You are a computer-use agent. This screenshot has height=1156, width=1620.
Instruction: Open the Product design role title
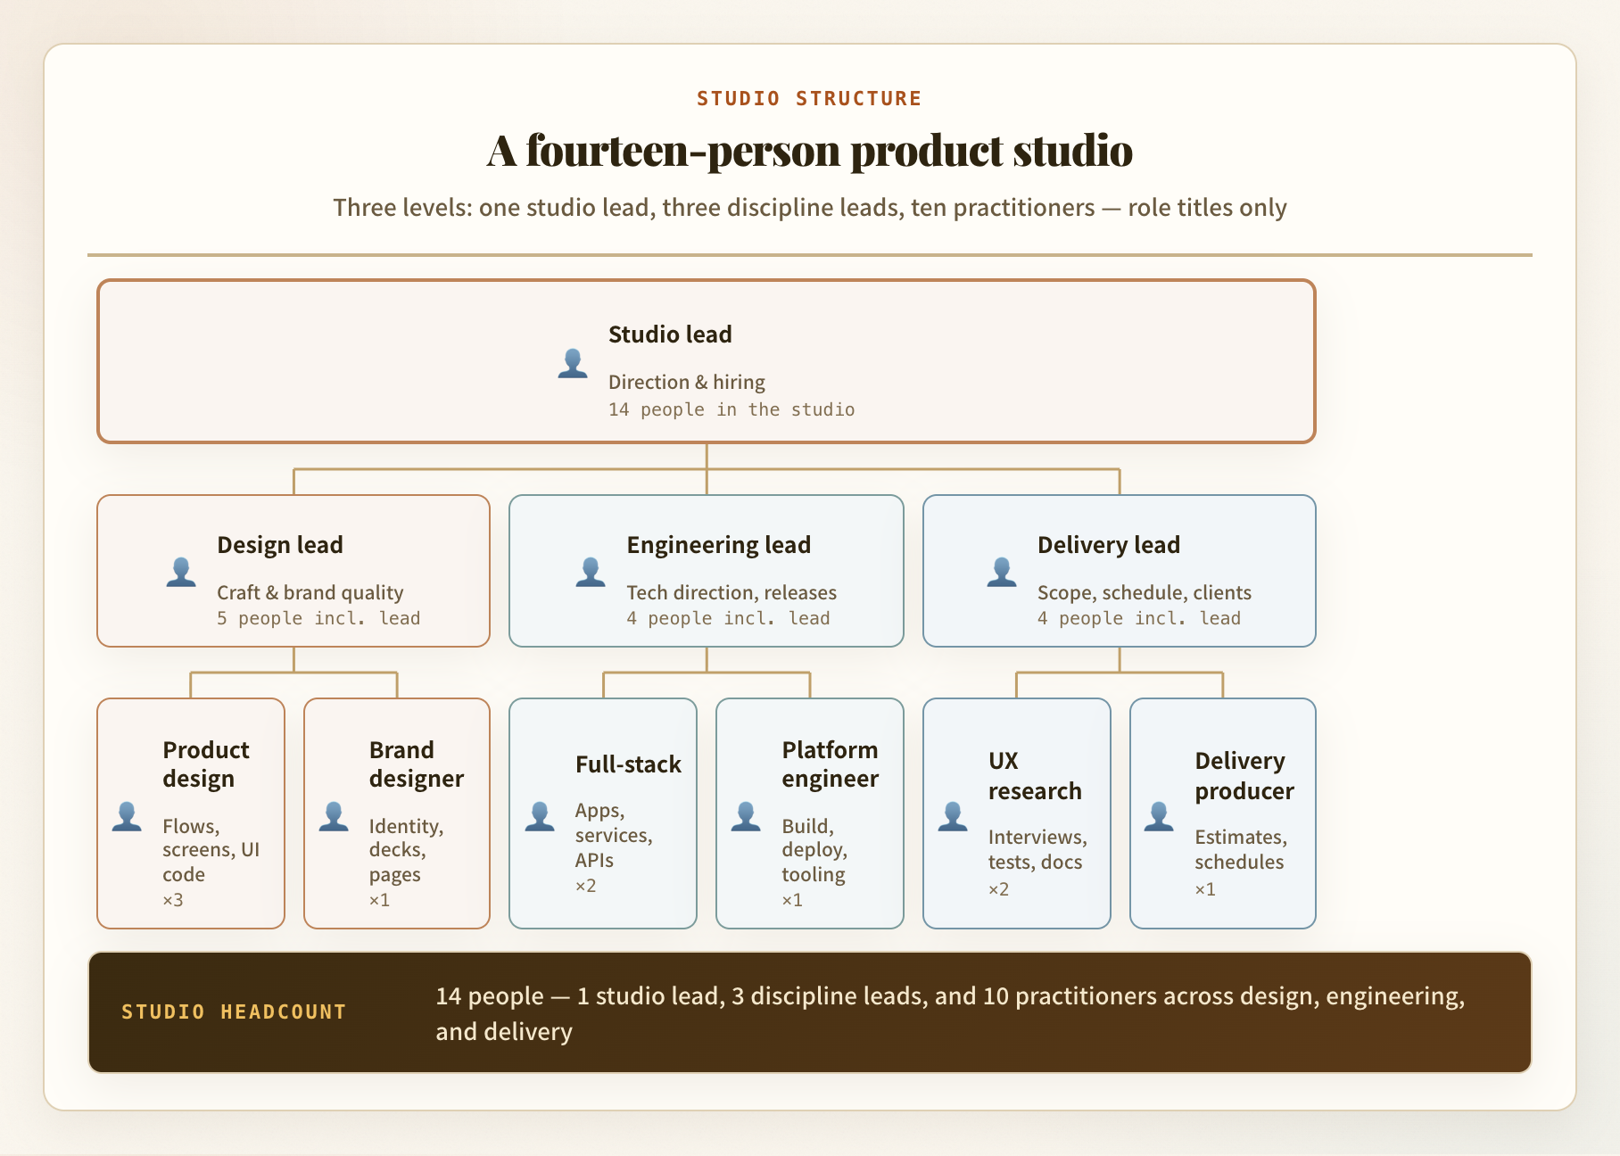pos(206,764)
